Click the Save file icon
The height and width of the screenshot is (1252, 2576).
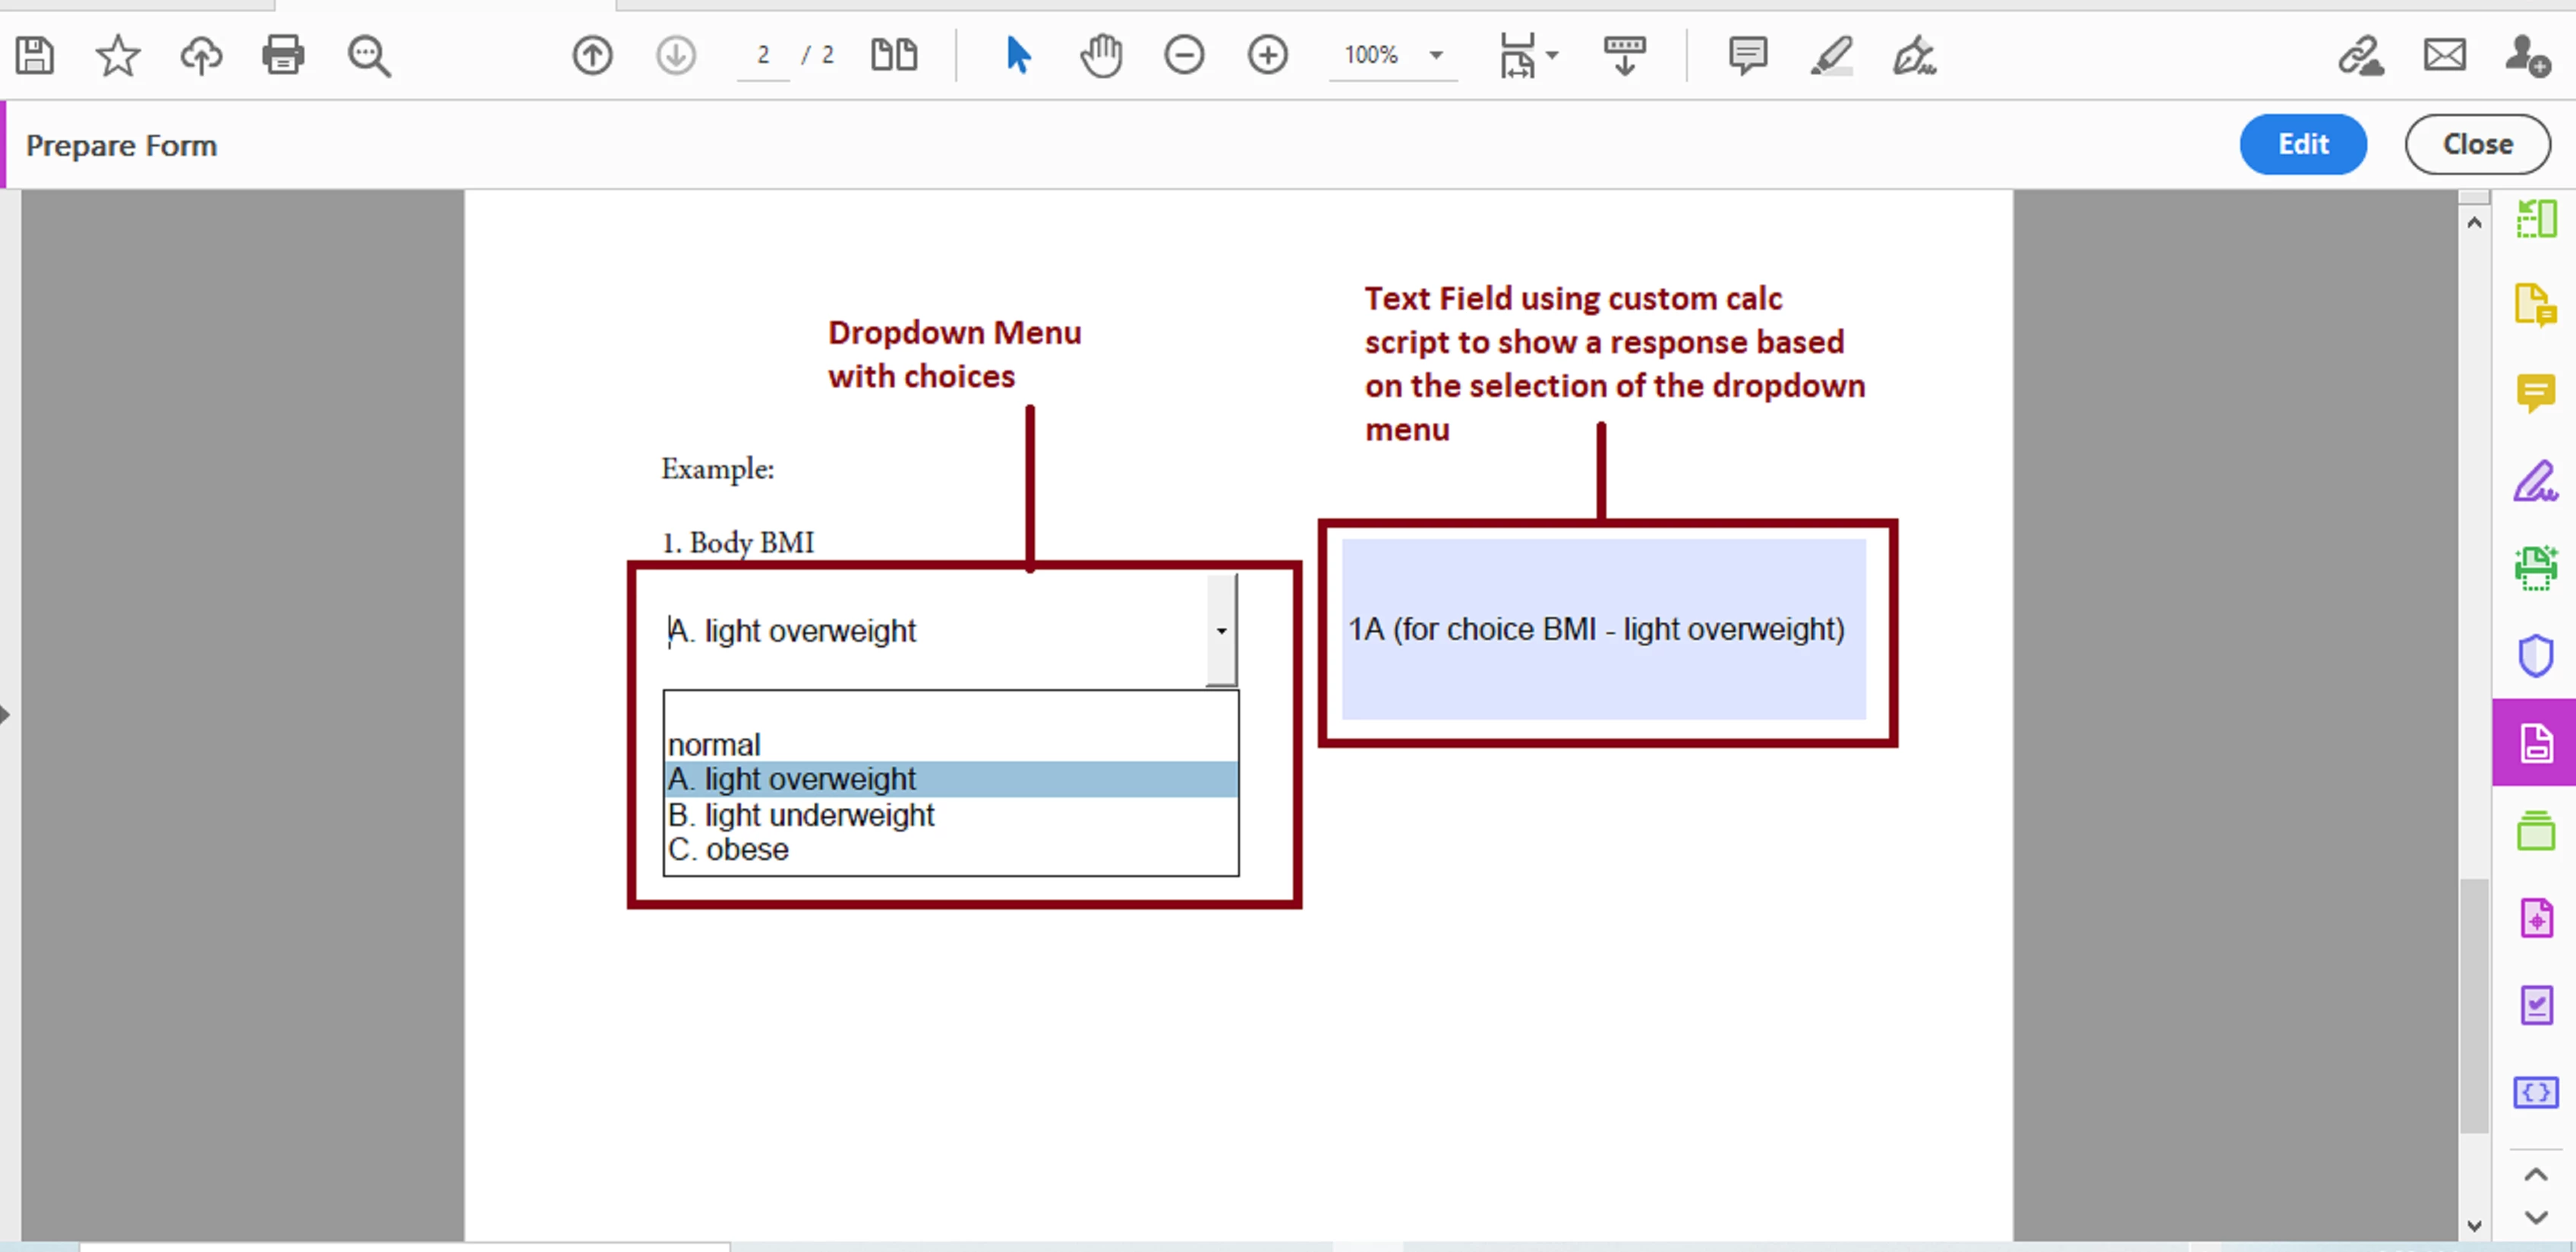pos(35,55)
